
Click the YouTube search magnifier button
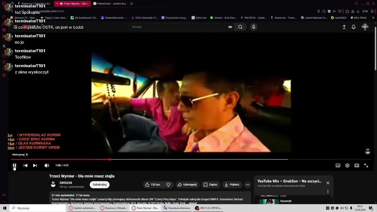coord(240,27)
